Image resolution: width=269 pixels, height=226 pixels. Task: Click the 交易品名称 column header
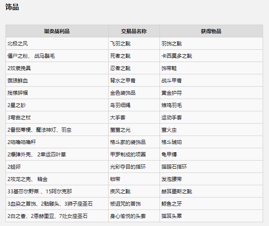(x=134, y=31)
